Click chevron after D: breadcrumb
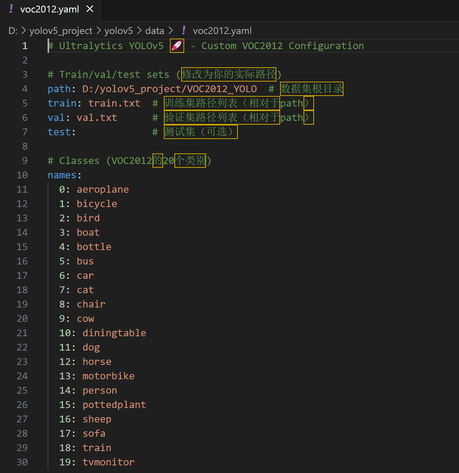459x473 pixels. (x=23, y=31)
